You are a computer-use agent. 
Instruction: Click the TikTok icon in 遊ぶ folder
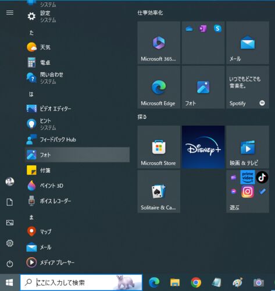[x=262, y=177]
